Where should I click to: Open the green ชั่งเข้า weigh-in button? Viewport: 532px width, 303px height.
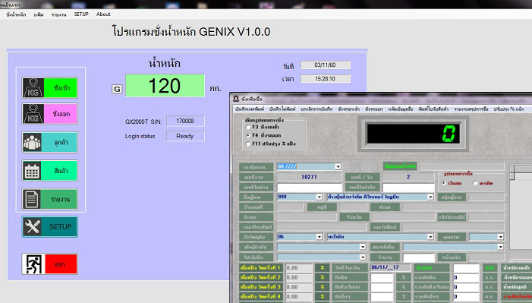coord(50,87)
